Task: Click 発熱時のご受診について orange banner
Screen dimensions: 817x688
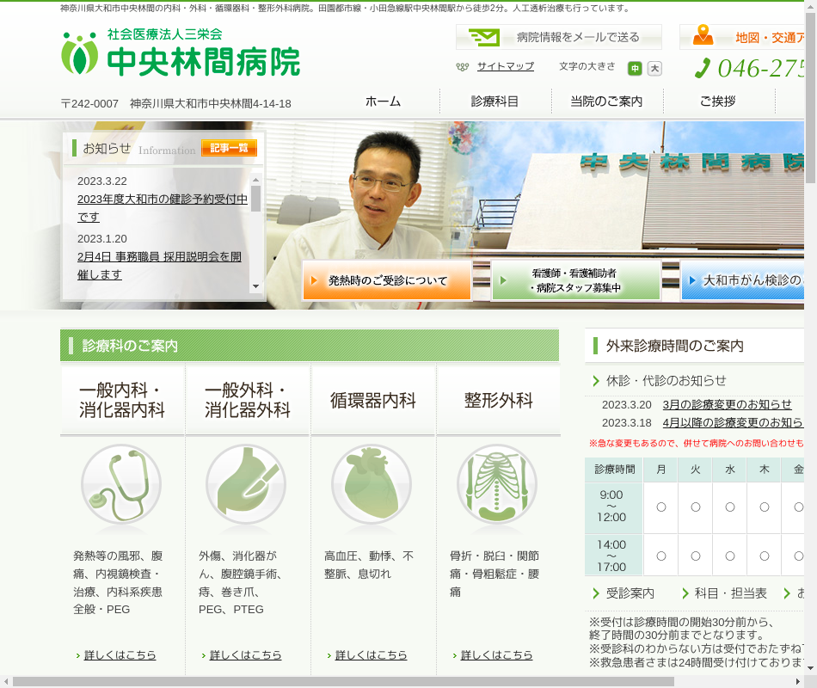Action: 387,280
